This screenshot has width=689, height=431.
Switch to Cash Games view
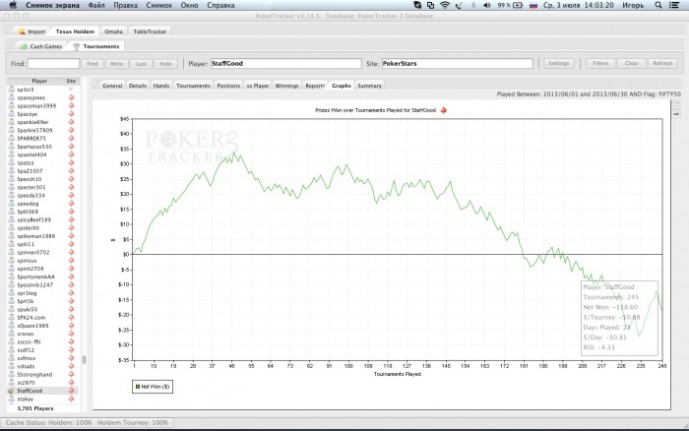pyautogui.click(x=41, y=46)
